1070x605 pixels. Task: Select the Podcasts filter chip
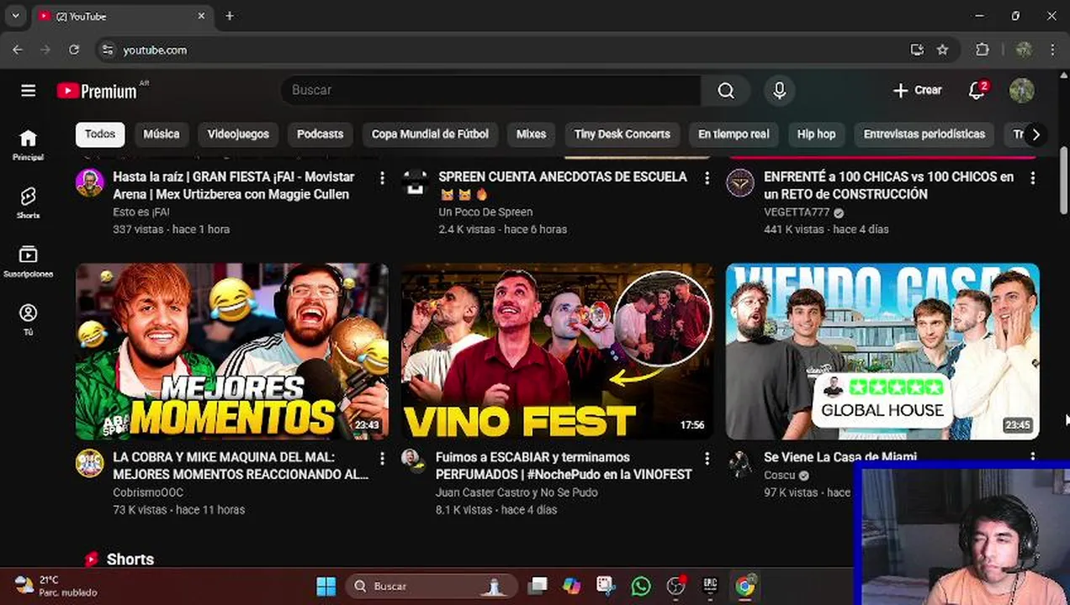click(320, 134)
